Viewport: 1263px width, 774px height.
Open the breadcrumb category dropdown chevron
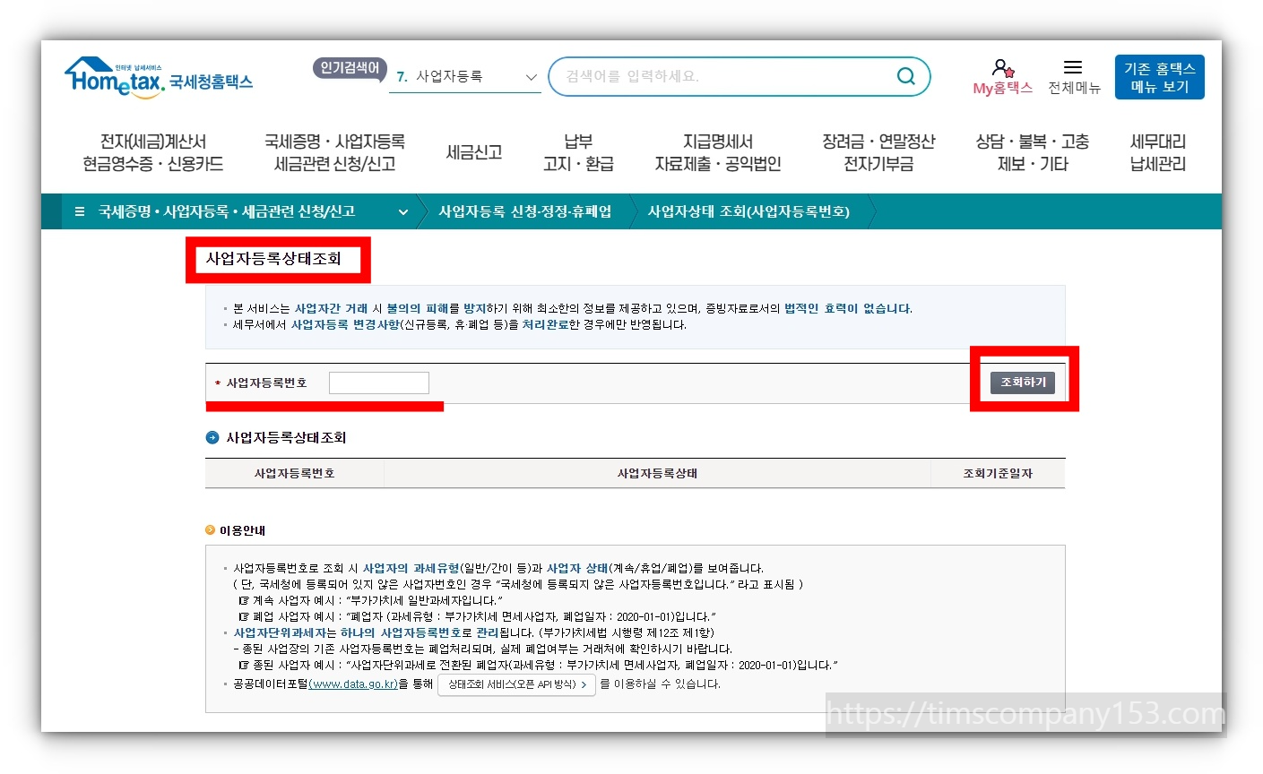click(403, 211)
